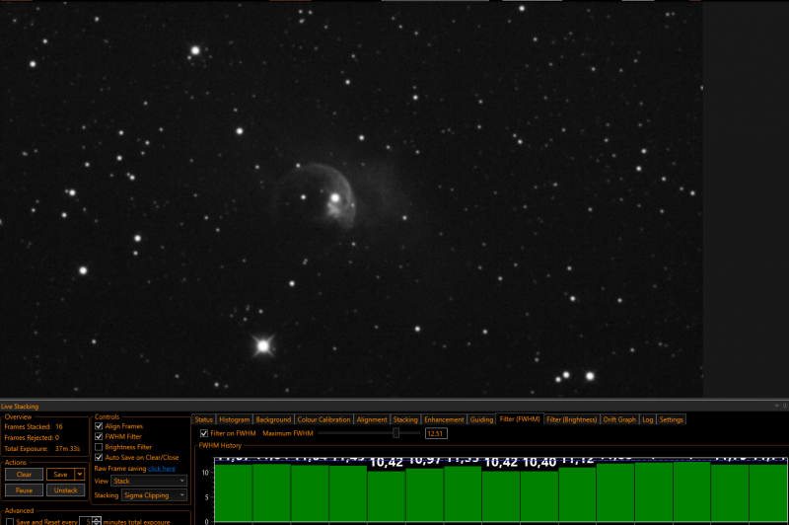Open the Filter (Brightness) tab

coord(572,419)
